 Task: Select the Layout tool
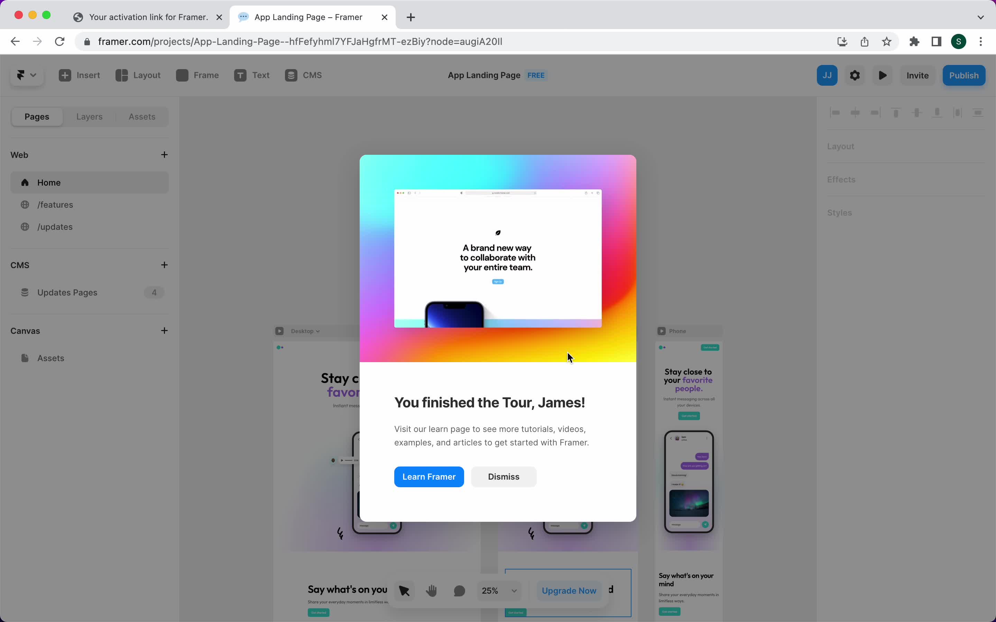[137, 75]
